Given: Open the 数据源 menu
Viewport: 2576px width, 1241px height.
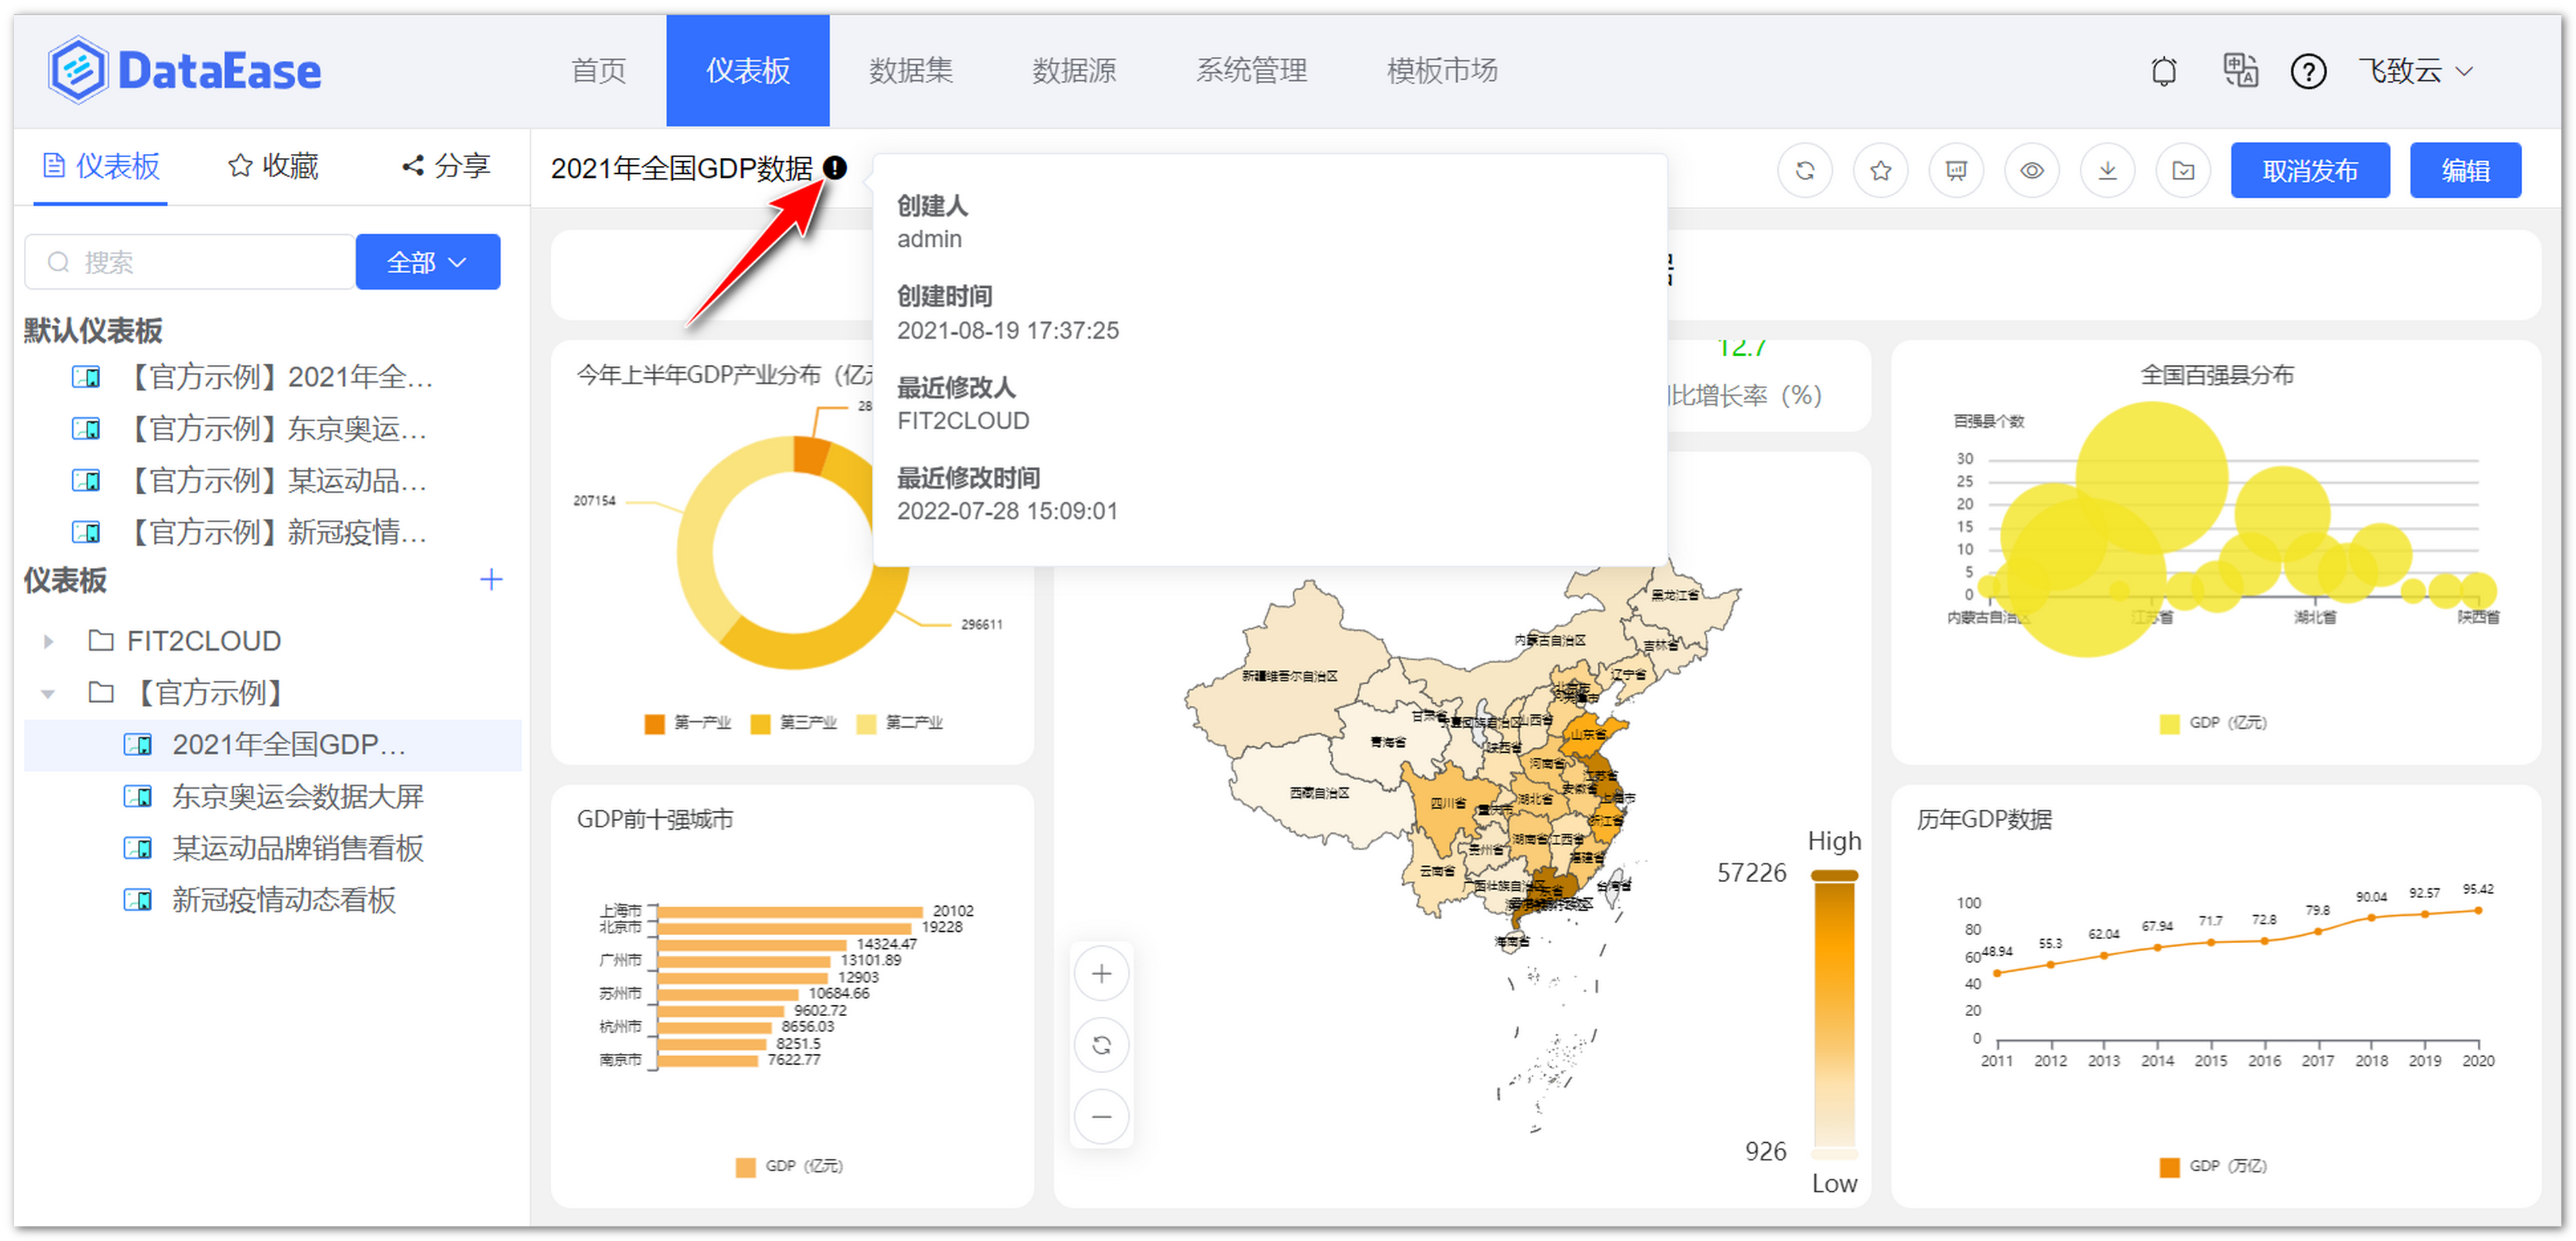Looking at the screenshot, I should (x=1074, y=71).
